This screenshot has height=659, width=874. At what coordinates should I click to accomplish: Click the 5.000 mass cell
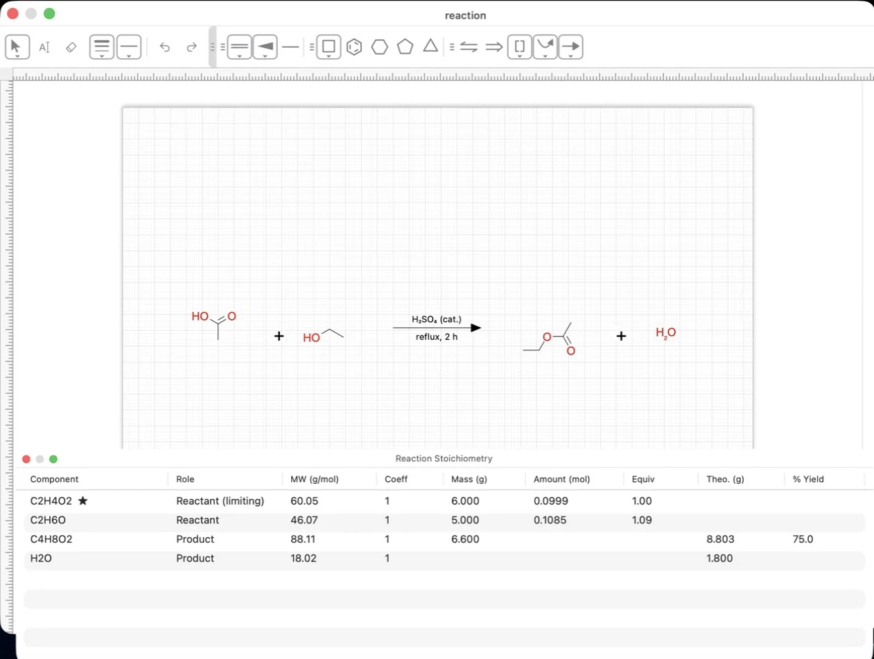tap(465, 520)
